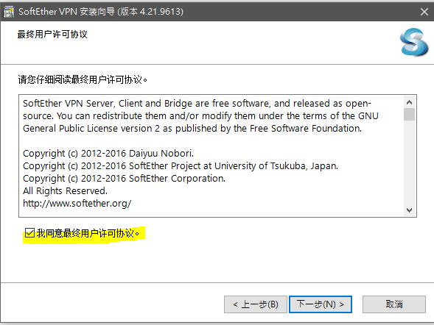The height and width of the screenshot is (325, 434).
Task: Click the license text scrollbar thumb
Action: coord(409,114)
